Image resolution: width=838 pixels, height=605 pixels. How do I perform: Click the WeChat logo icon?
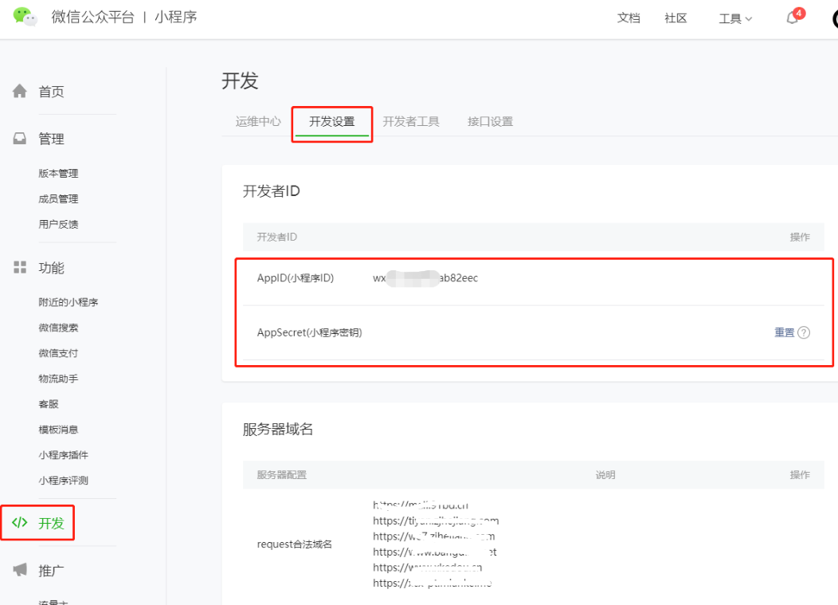(x=25, y=17)
